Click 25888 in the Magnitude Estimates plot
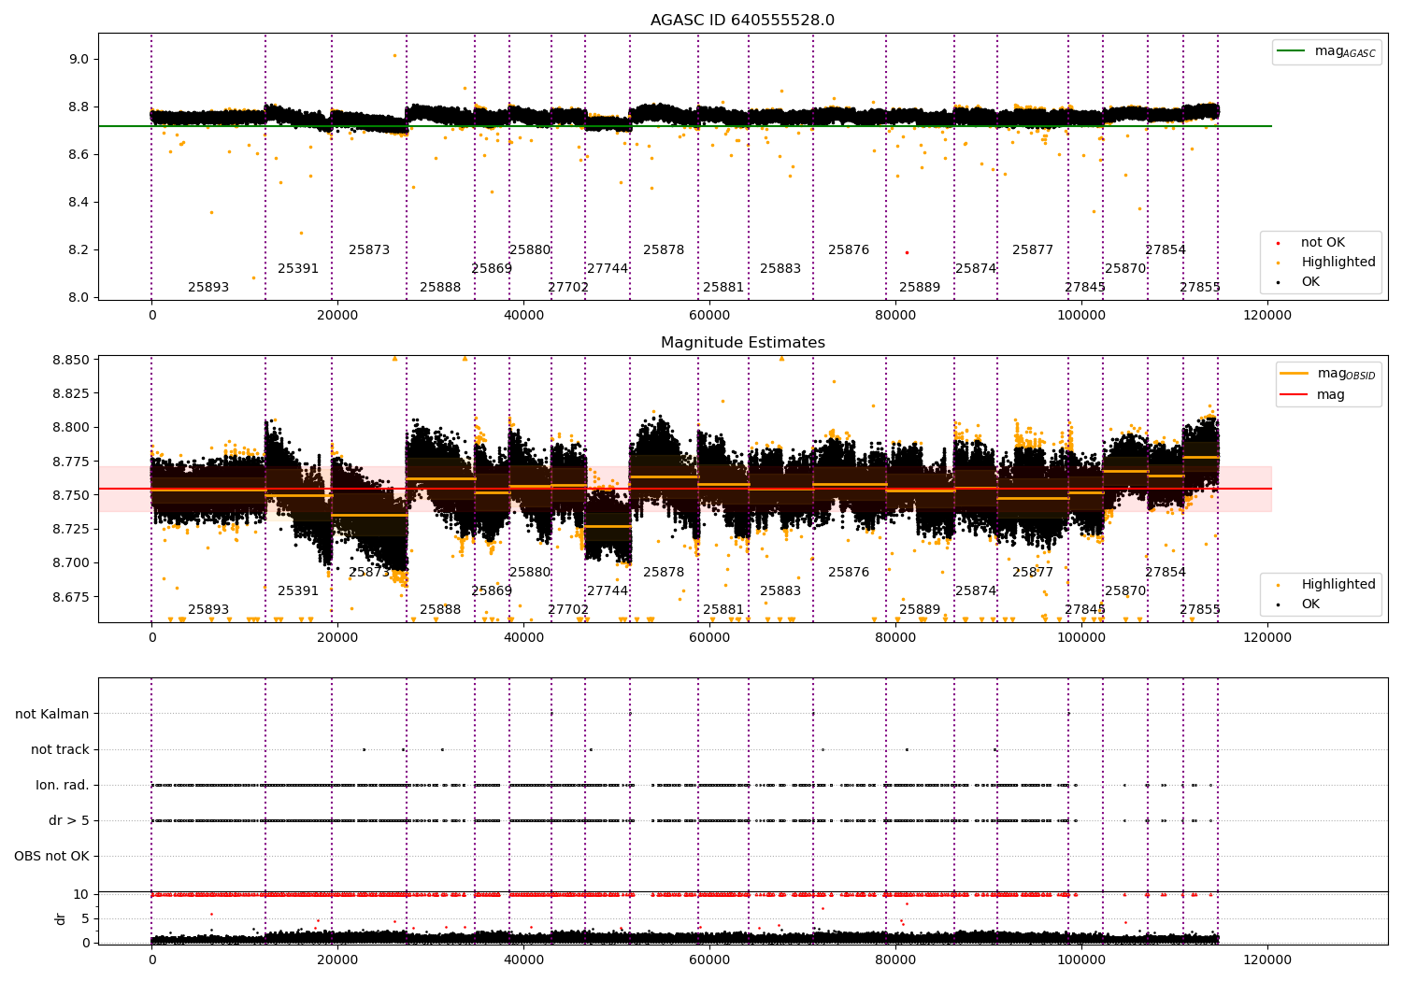This screenshot has width=1402, height=981. [x=440, y=610]
